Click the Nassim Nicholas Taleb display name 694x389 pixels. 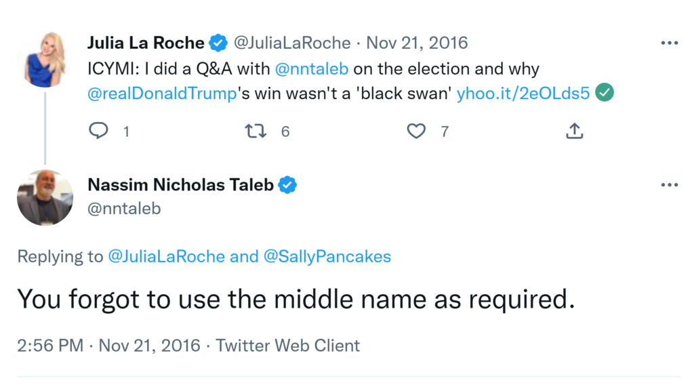point(181,185)
